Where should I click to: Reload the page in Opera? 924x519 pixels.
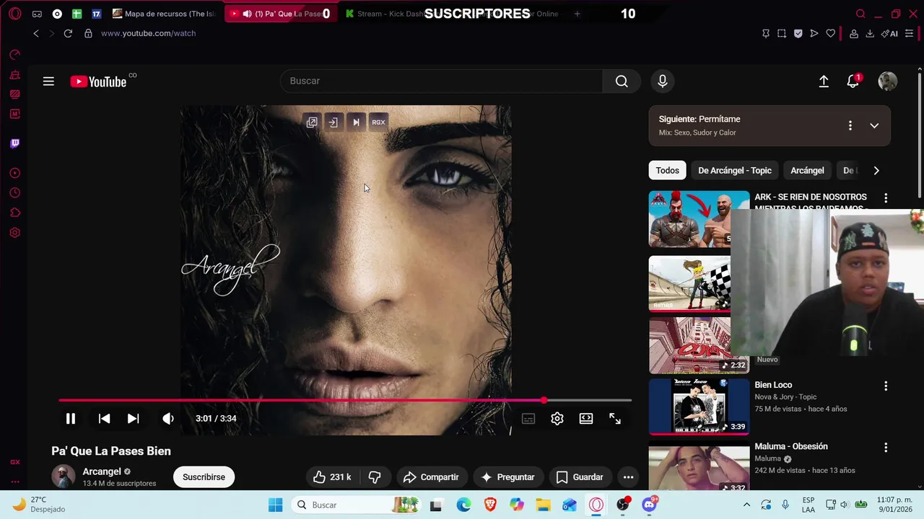(68, 33)
